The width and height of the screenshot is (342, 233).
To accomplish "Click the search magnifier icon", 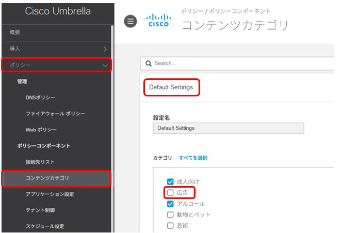I will (149, 63).
